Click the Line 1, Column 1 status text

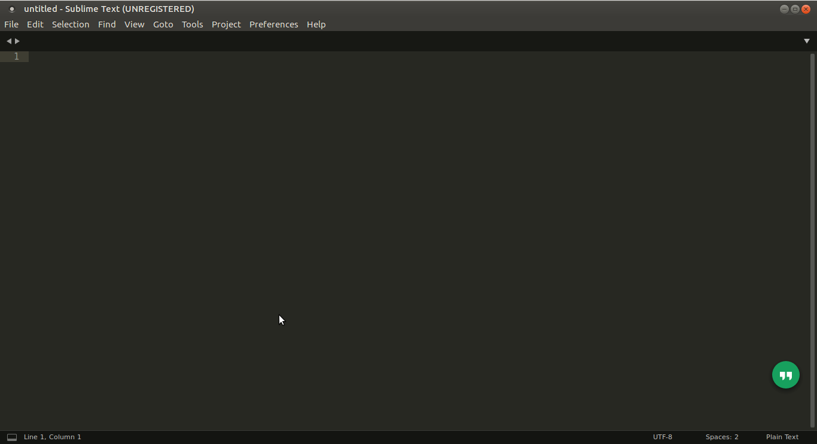tap(53, 437)
